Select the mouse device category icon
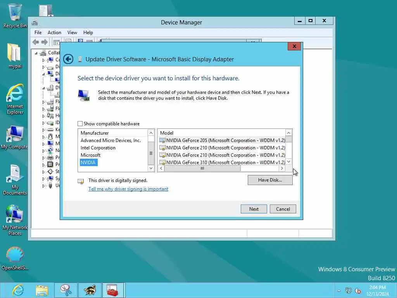 [50, 137]
